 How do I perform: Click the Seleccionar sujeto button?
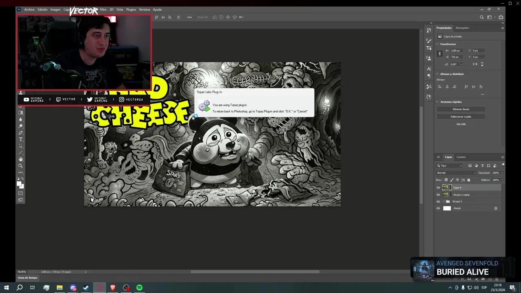pyautogui.click(x=461, y=116)
